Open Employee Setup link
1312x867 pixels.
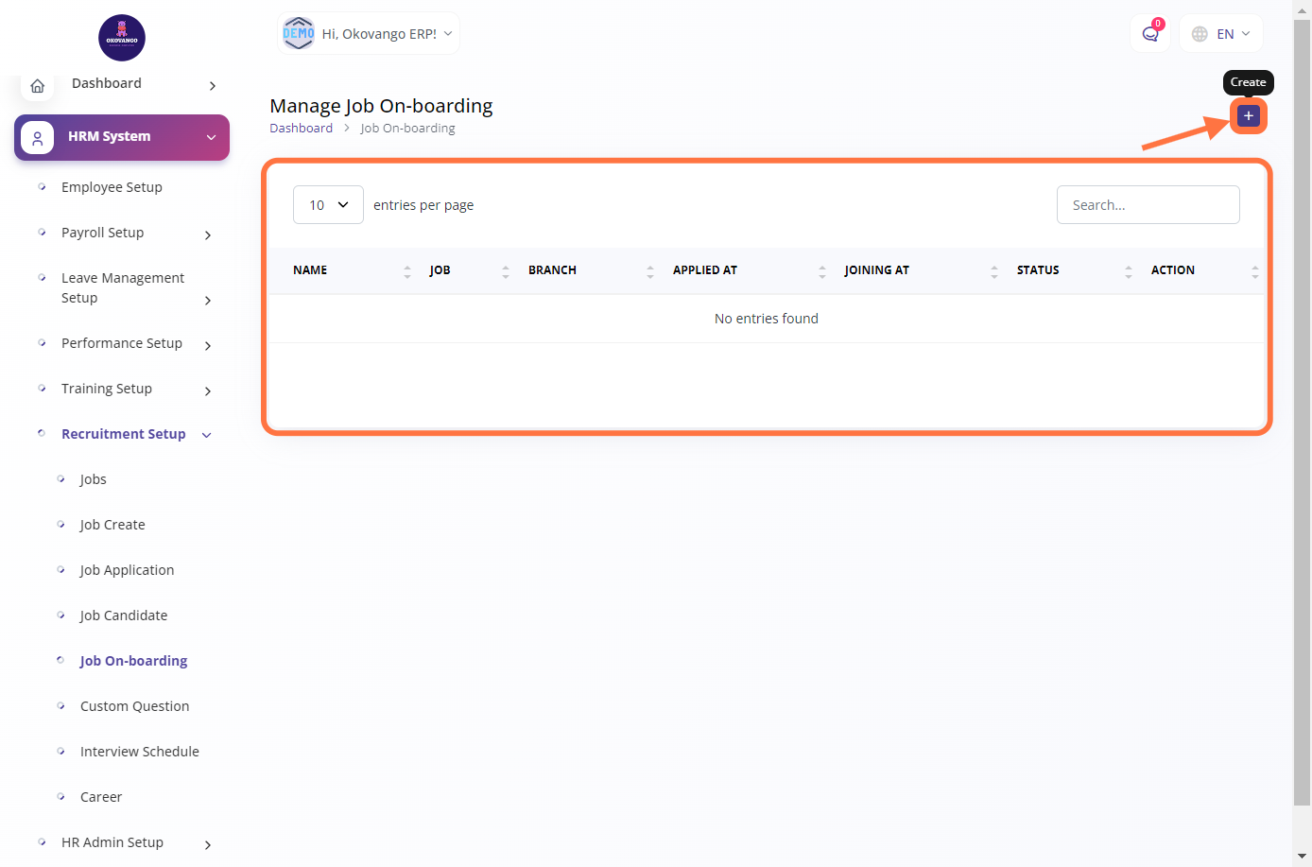[x=112, y=187]
